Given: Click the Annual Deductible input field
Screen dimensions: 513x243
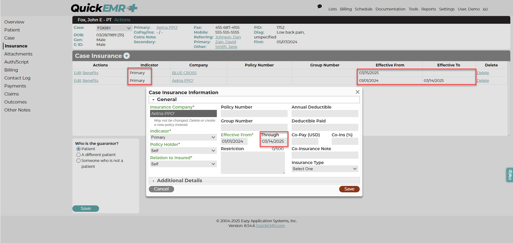Looking at the screenshot, I should click(325, 114).
